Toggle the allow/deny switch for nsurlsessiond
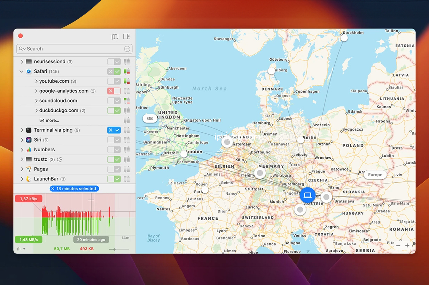This screenshot has height=285, width=429. (x=114, y=61)
